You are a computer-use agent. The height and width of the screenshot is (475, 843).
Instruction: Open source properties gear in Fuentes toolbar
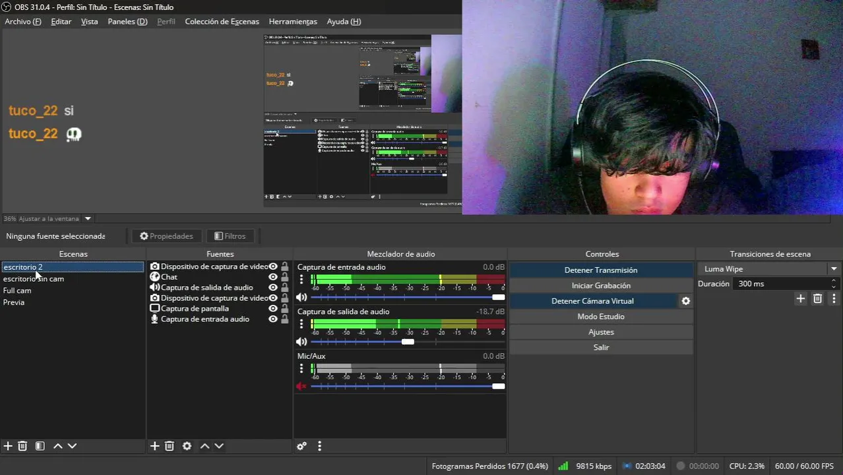[187, 446]
